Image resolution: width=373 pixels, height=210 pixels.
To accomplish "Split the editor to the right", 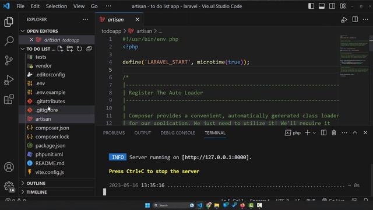I will tap(355, 19).
